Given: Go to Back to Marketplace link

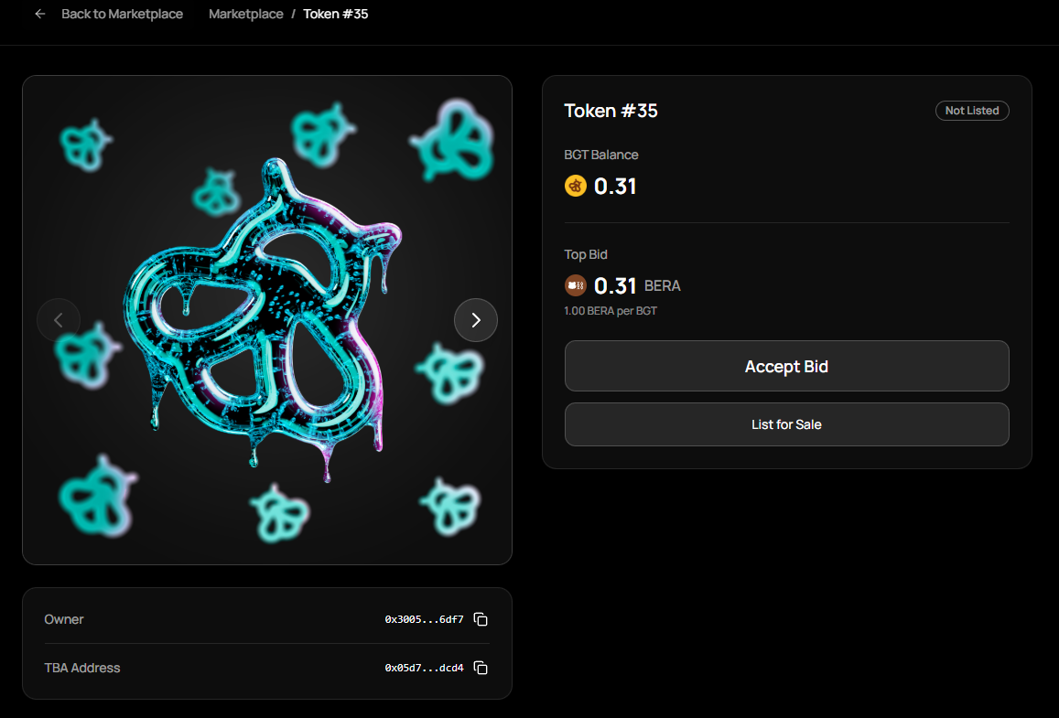Looking at the screenshot, I should pyautogui.click(x=122, y=15).
